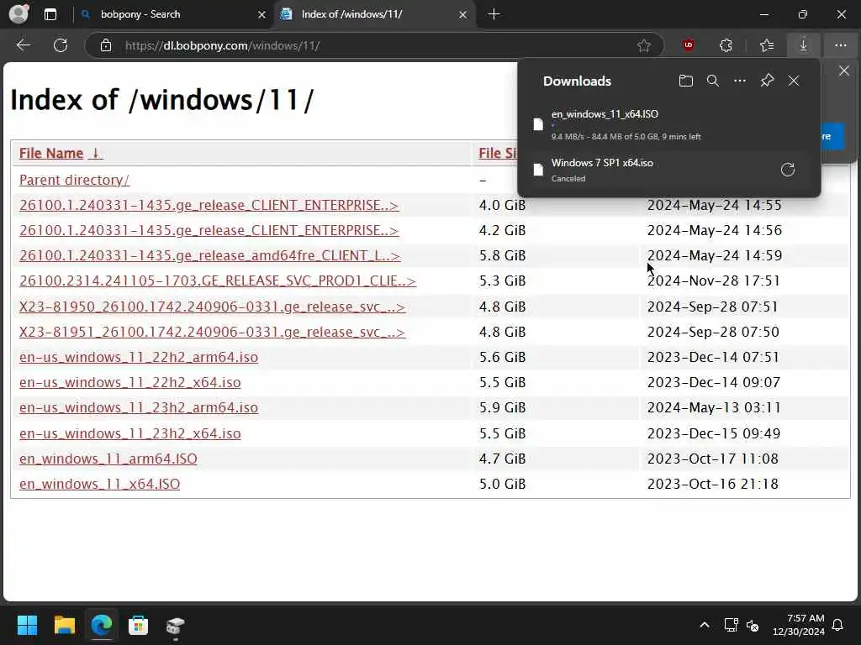Click the Edge icon in taskbar
Image resolution: width=861 pixels, height=645 pixels.
pyautogui.click(x=102, y=625)
